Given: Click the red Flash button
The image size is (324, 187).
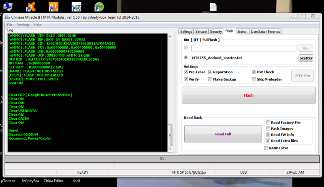Looking at the screenshot, I should [248, 95].
